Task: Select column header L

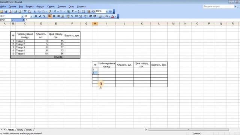Action: 159,24
